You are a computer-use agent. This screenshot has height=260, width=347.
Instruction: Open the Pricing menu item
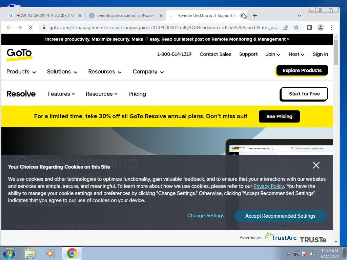[x=137, y=94]
